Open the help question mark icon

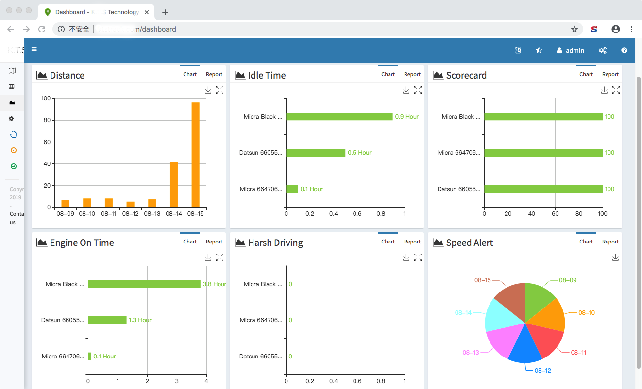tap(625, 50)
